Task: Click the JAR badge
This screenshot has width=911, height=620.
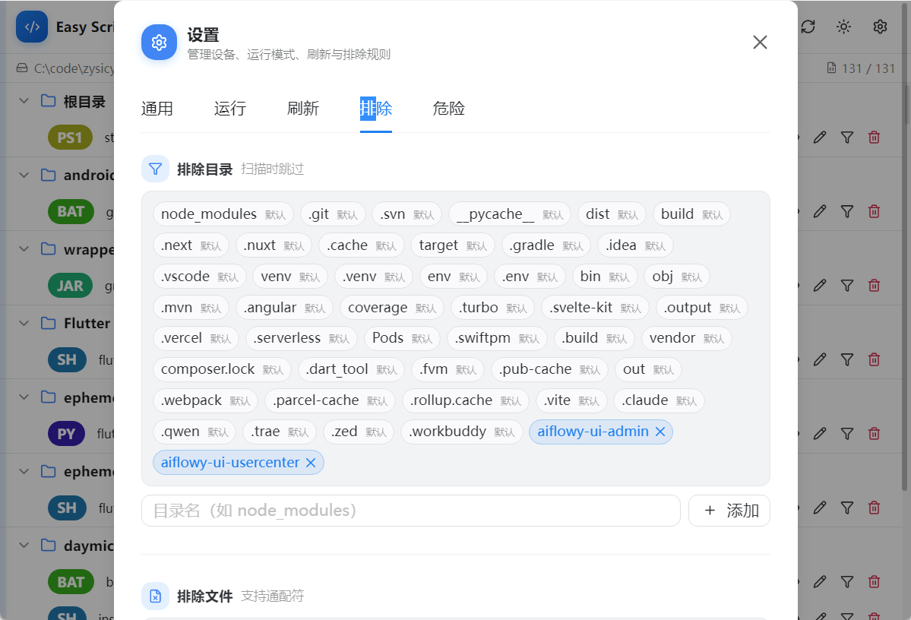Action: (70, 286)
